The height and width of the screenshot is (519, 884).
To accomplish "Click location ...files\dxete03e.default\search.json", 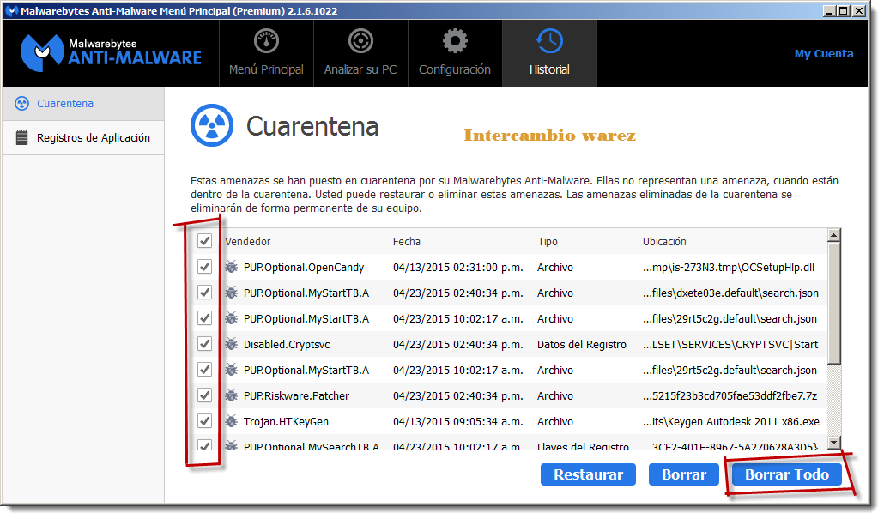I will point(730,293).
